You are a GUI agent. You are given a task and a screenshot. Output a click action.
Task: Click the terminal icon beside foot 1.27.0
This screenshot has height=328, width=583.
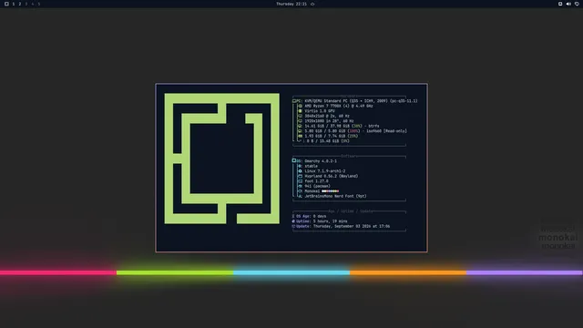pos(300,181)
